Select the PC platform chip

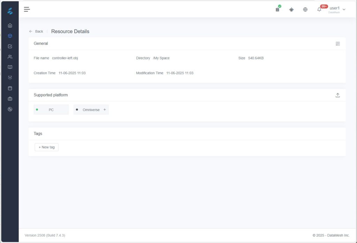[51, 110]
